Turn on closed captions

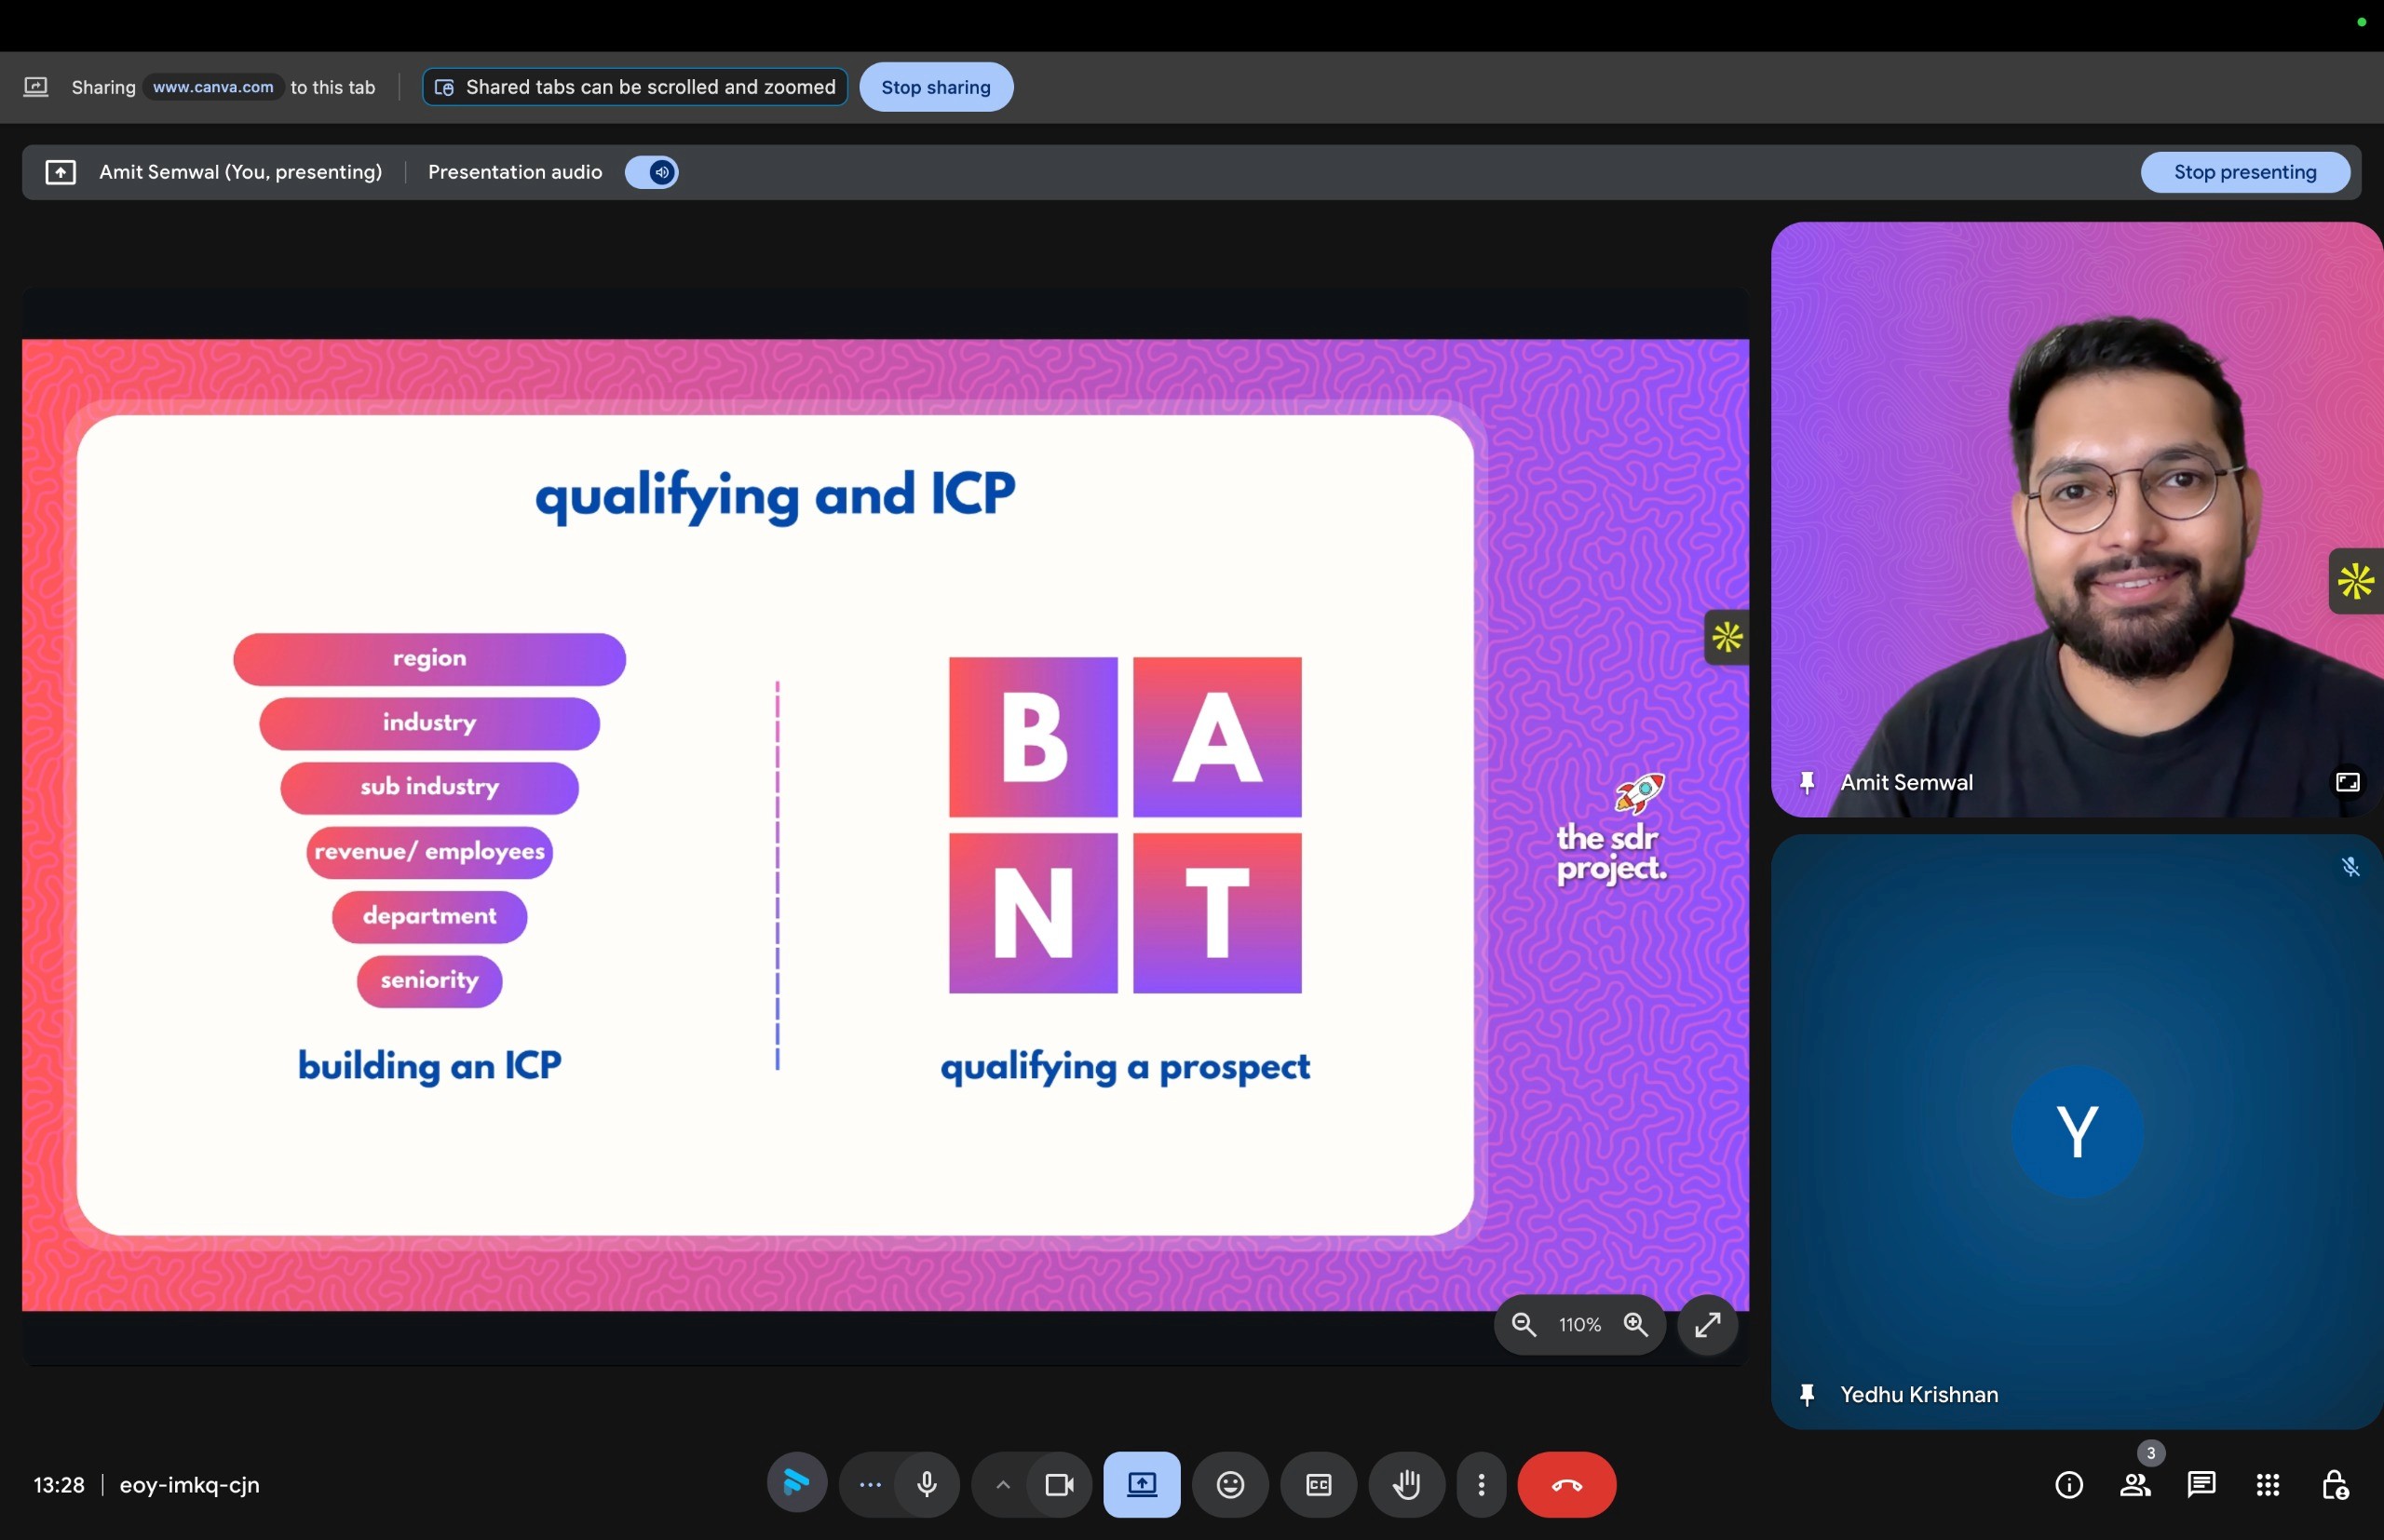pyautogui.click(x=1318, y=1485)
